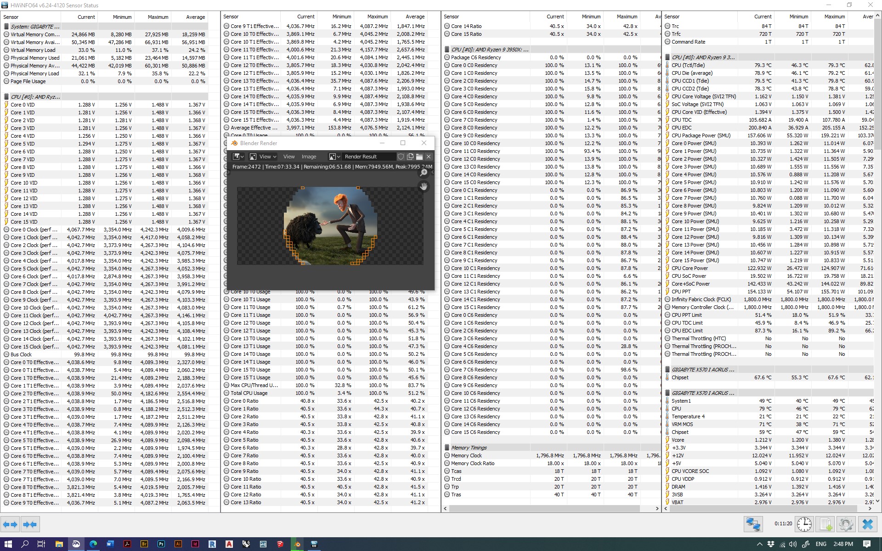Click the shrink columns arrows button

coord(30,524)
